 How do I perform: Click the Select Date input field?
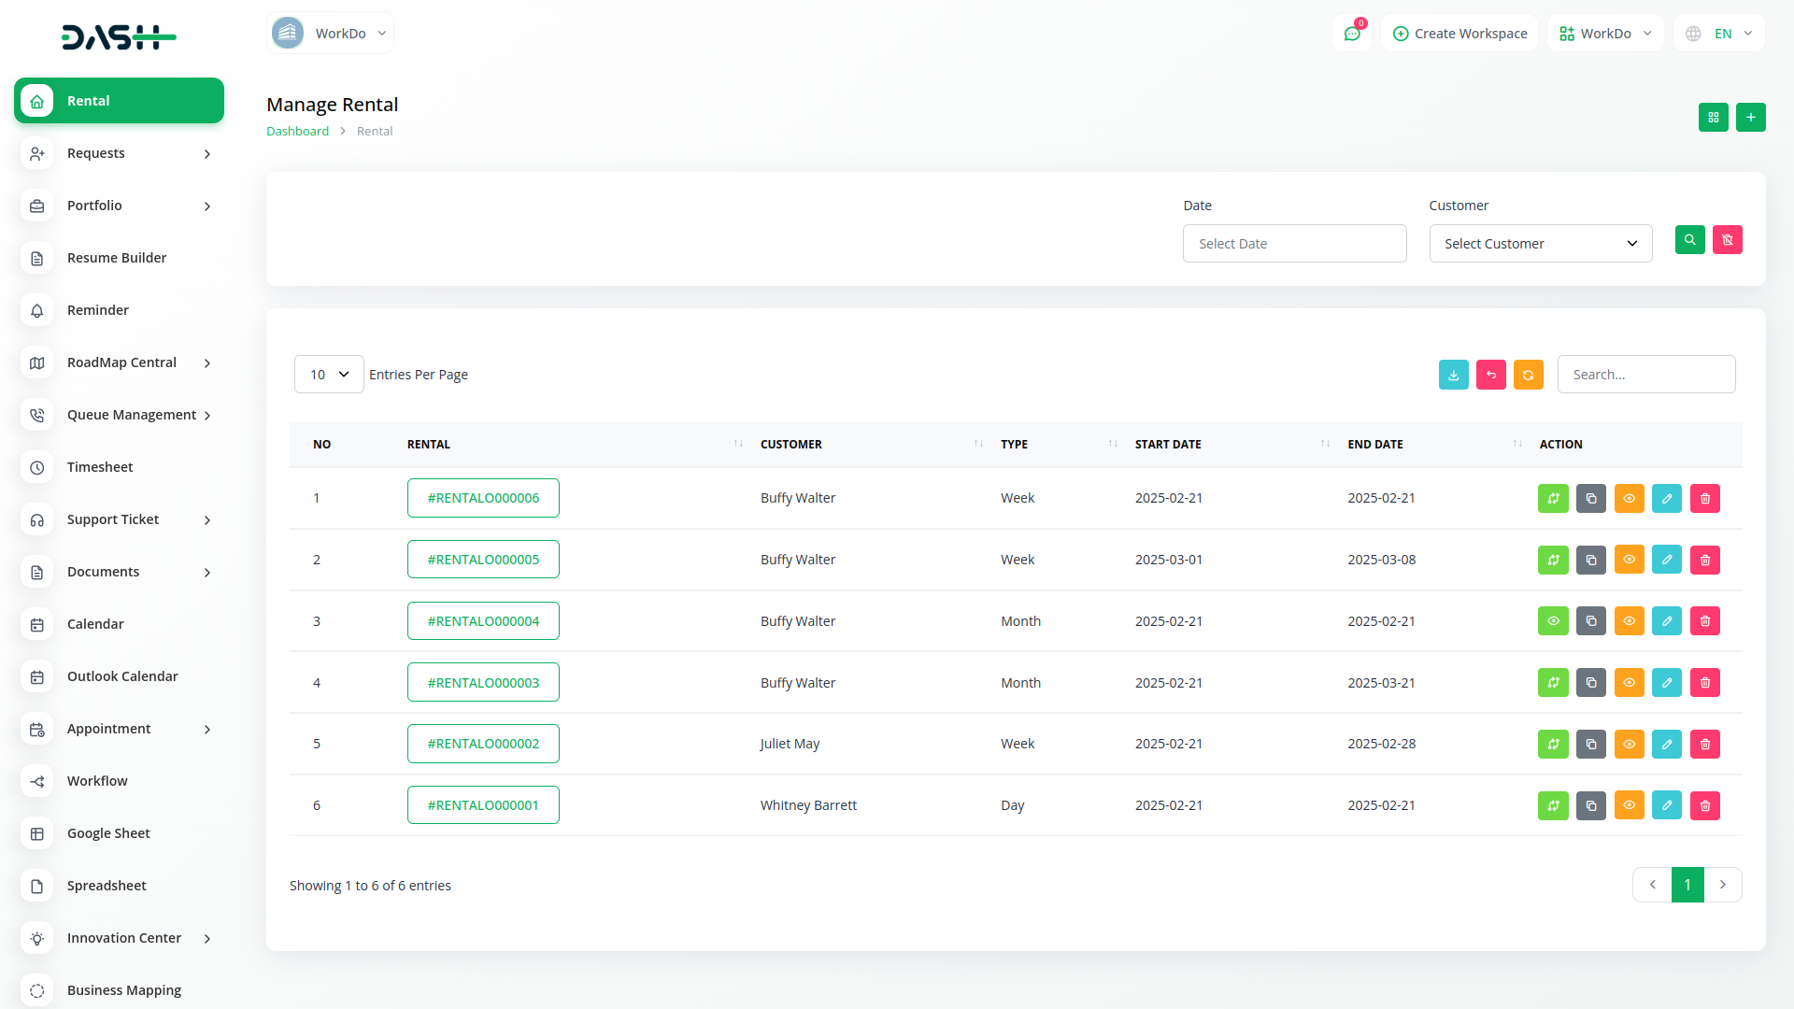1294,244
